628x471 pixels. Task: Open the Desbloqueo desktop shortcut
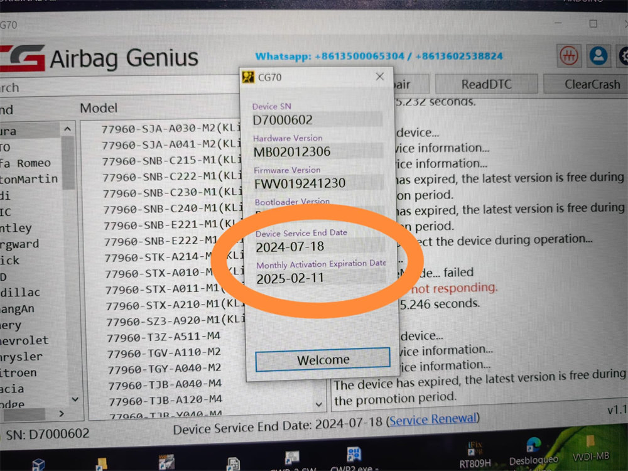click(x=533, y=452)
